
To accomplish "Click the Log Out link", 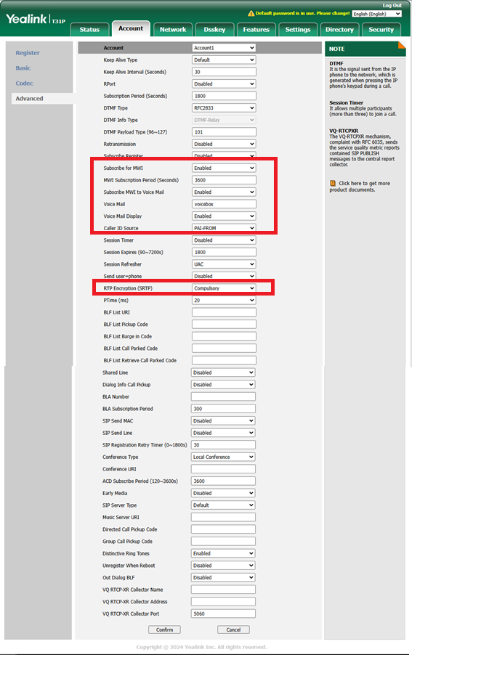I will pos(392,5).
